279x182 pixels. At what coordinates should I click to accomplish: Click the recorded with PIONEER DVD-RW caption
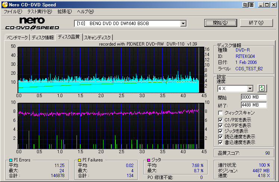tap(148, 44)
